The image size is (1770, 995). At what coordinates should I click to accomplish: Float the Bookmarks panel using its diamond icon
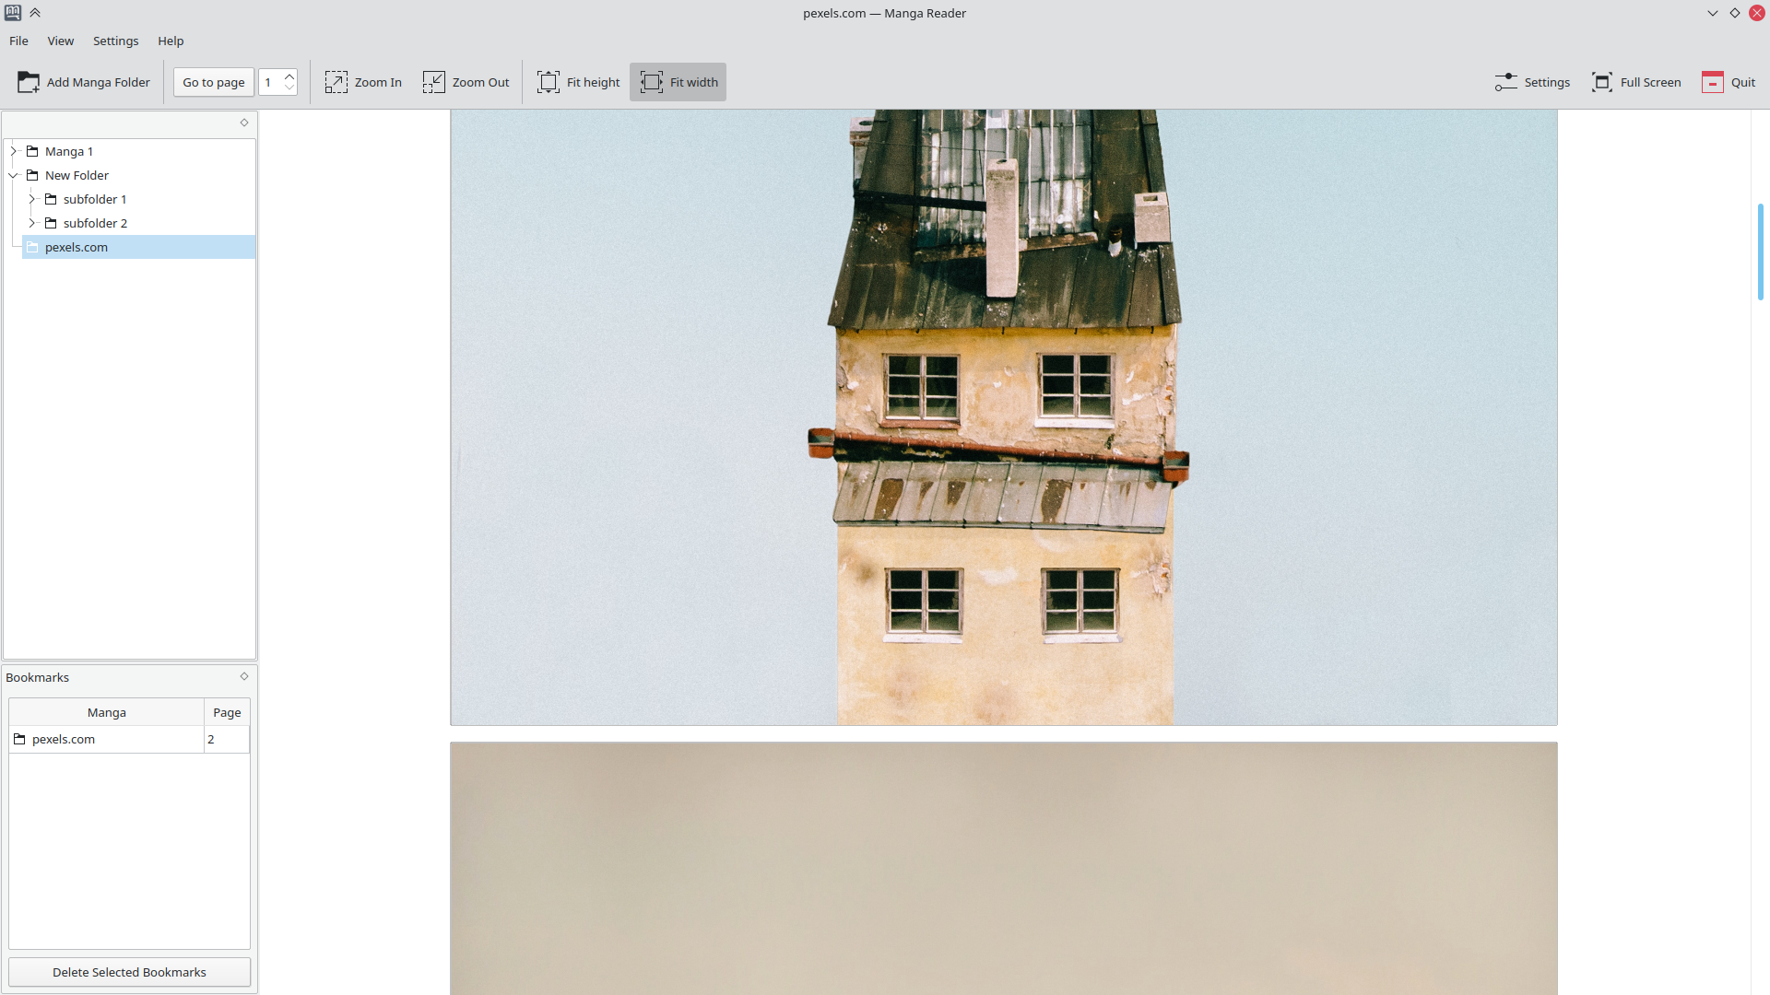(244, 676)
